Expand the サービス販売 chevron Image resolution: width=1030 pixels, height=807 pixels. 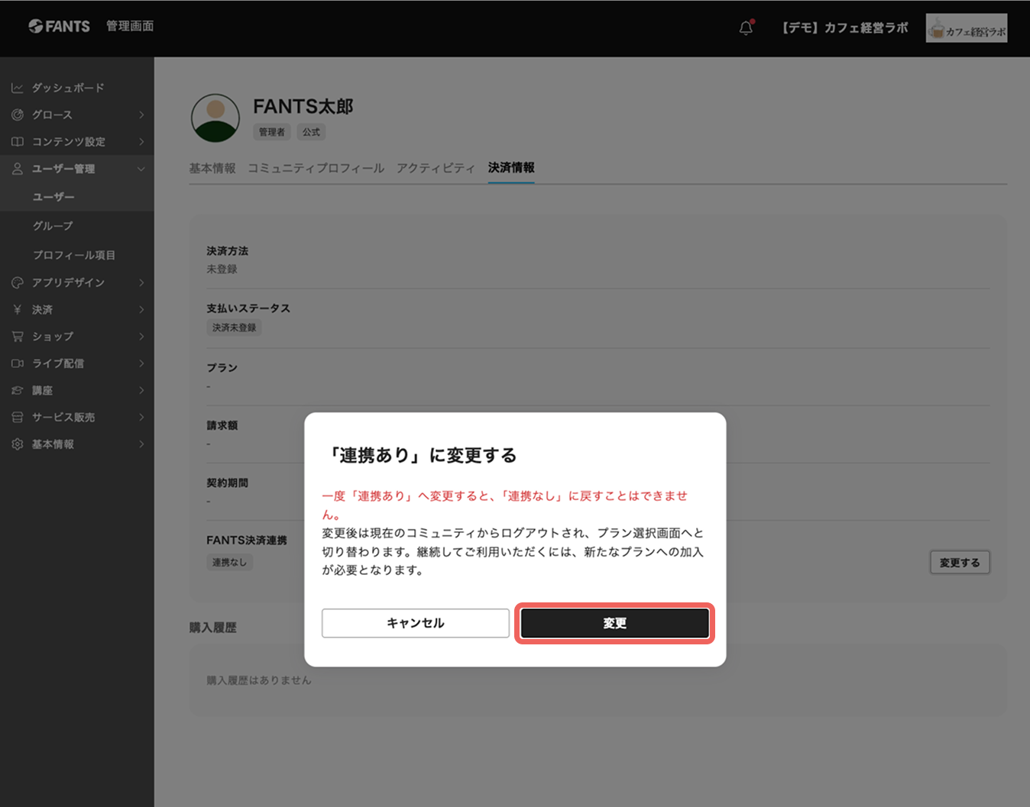click(x=141, y=417)
